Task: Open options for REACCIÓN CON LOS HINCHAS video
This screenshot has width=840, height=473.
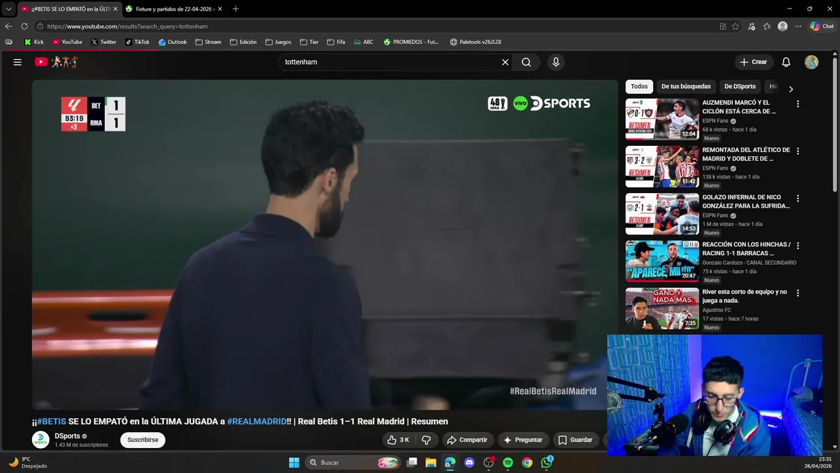Action: click(x=798, y=246)
